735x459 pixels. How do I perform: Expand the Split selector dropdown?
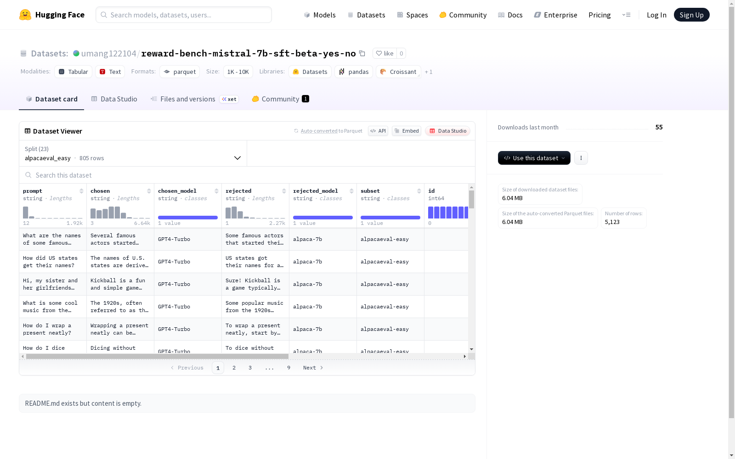tap(133, 153)
